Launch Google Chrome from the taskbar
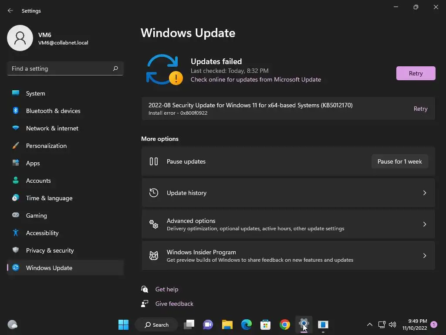The width and height of the screenshot is (446, 335). [285, 325]
